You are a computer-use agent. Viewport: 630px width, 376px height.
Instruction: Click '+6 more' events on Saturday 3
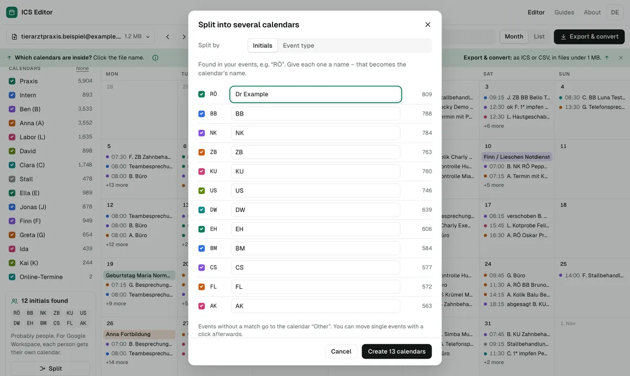click(493, 126)
